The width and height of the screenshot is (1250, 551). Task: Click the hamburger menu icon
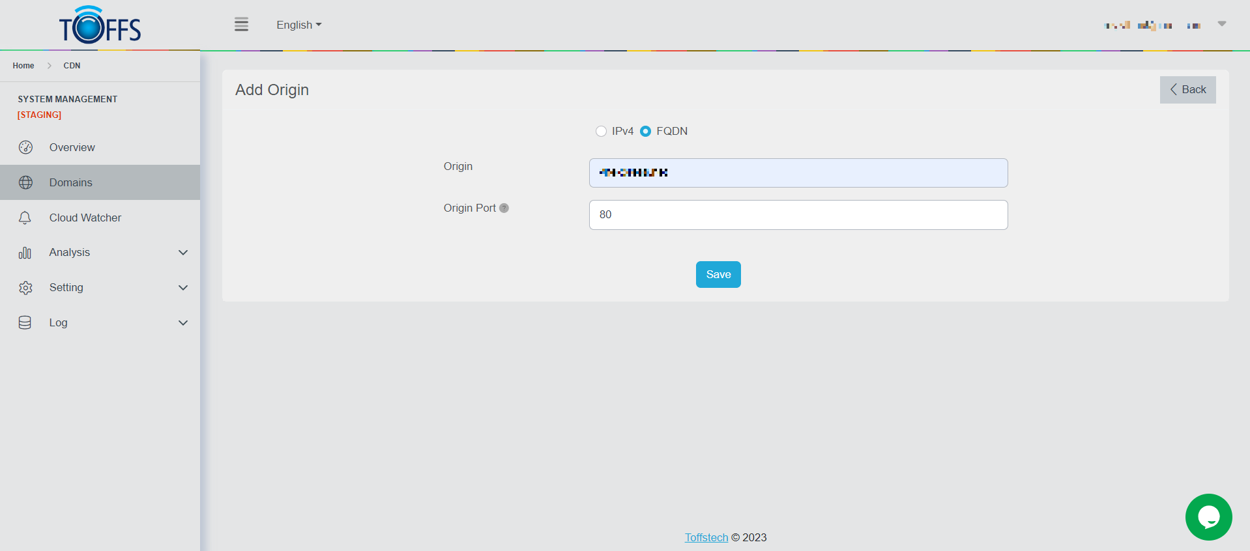click(241, 25)
